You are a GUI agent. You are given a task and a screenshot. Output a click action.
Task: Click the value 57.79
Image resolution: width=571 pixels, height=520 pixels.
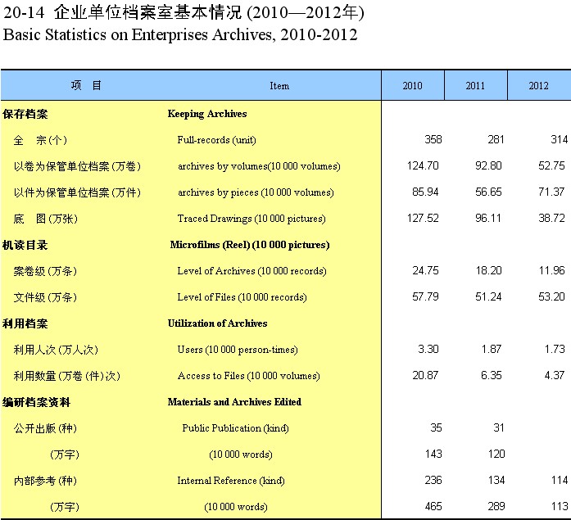[425, 296]
